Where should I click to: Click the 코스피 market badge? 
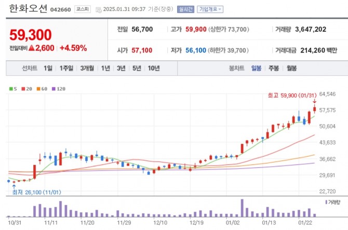pyautogui.click(x=83, y=9)
